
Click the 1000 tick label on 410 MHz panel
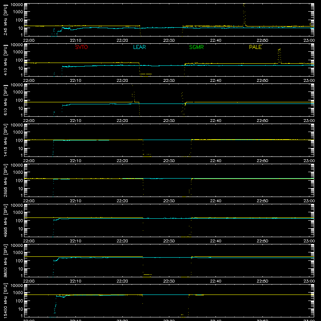click(18, 52)
